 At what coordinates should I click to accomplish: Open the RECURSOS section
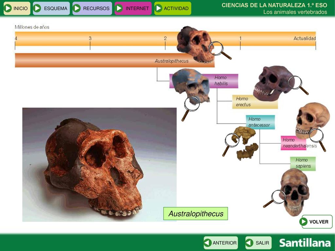coord(92,8)
